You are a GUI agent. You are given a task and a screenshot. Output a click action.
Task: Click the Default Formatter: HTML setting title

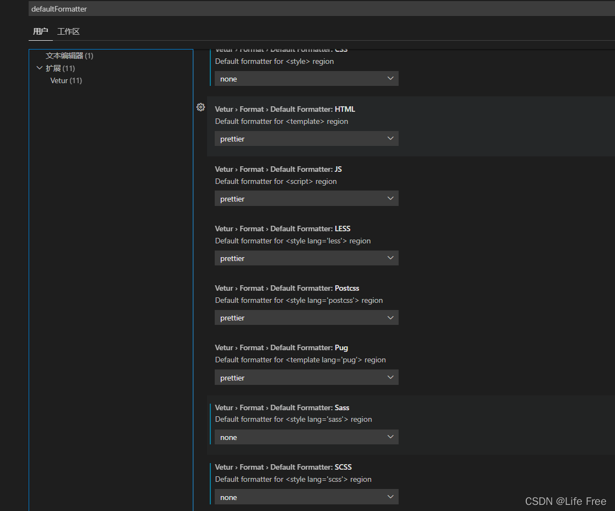(x=285, y=109)
